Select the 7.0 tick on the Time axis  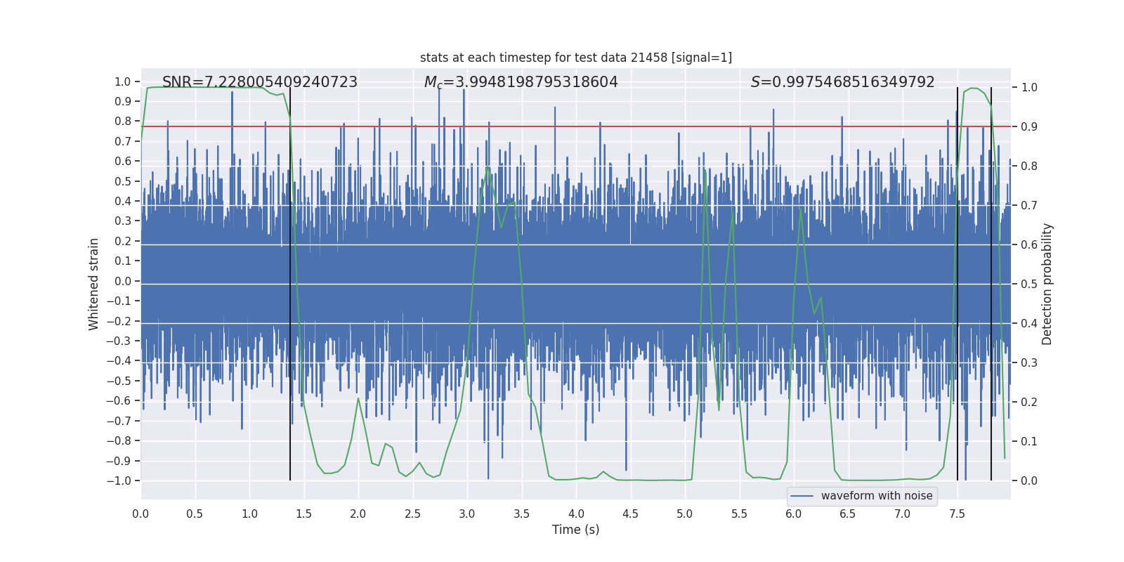point(903,514)
